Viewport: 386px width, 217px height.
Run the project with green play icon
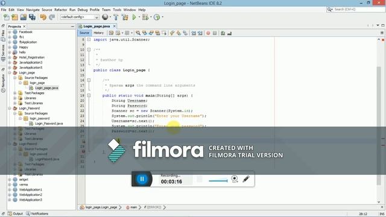134,17
